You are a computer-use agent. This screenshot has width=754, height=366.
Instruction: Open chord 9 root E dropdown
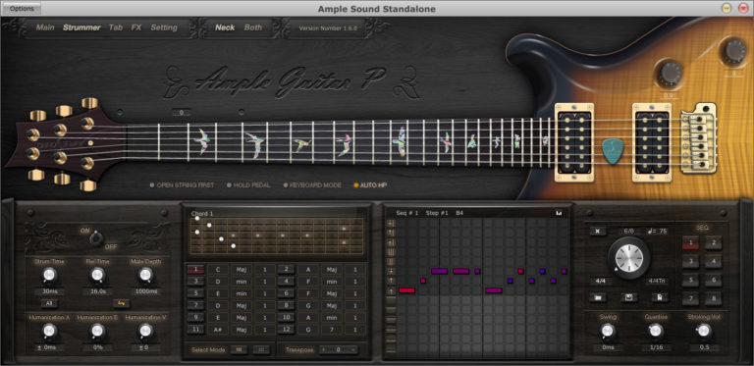(x=218, y=318)
